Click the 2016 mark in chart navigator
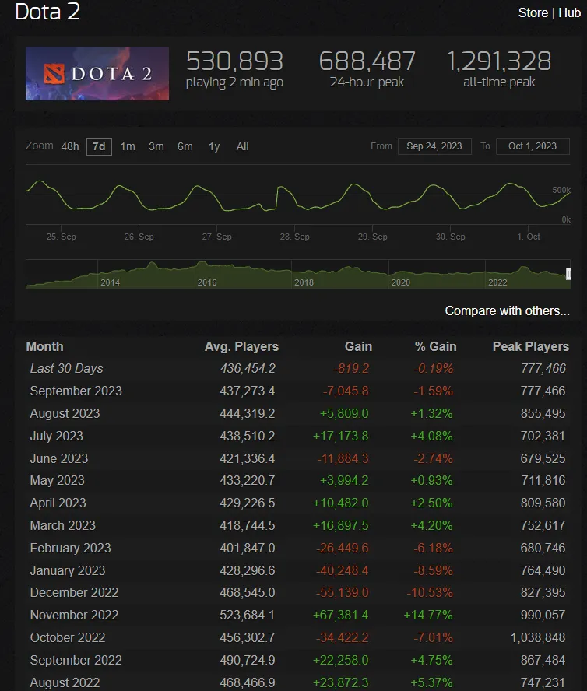This screenshot has width=587, height=691. pos(207,282)
